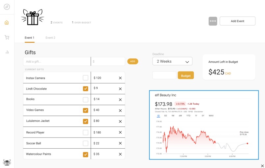
Task: Select the 1M chart range tab
Action: [173, 116]
